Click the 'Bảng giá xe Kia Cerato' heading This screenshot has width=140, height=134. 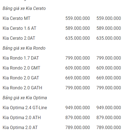click(x=24, y=9)
